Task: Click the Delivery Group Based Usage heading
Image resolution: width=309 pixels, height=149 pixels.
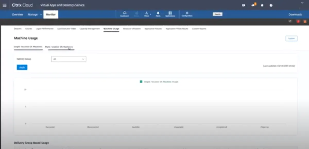Action: (x=31, y=143)
